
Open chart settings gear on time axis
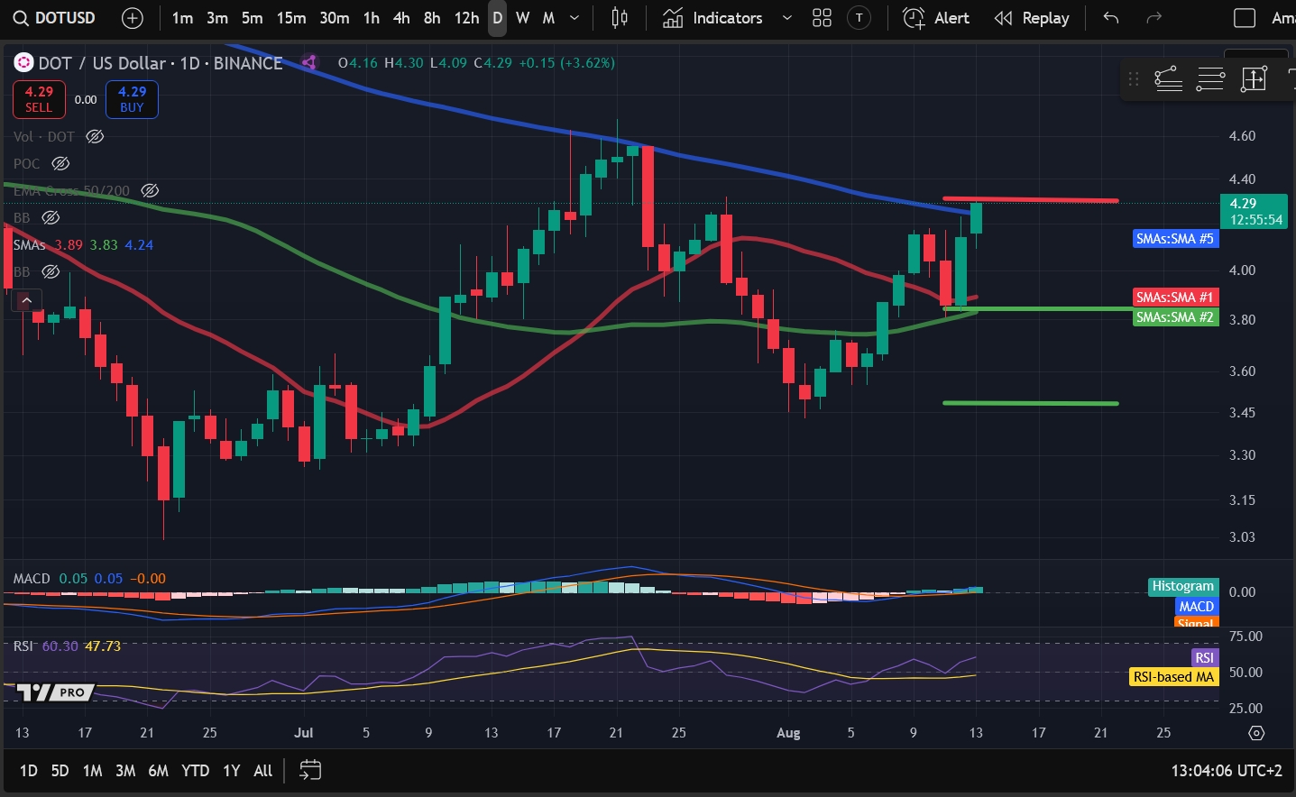pyautogui.click(x=1256, y=733)
